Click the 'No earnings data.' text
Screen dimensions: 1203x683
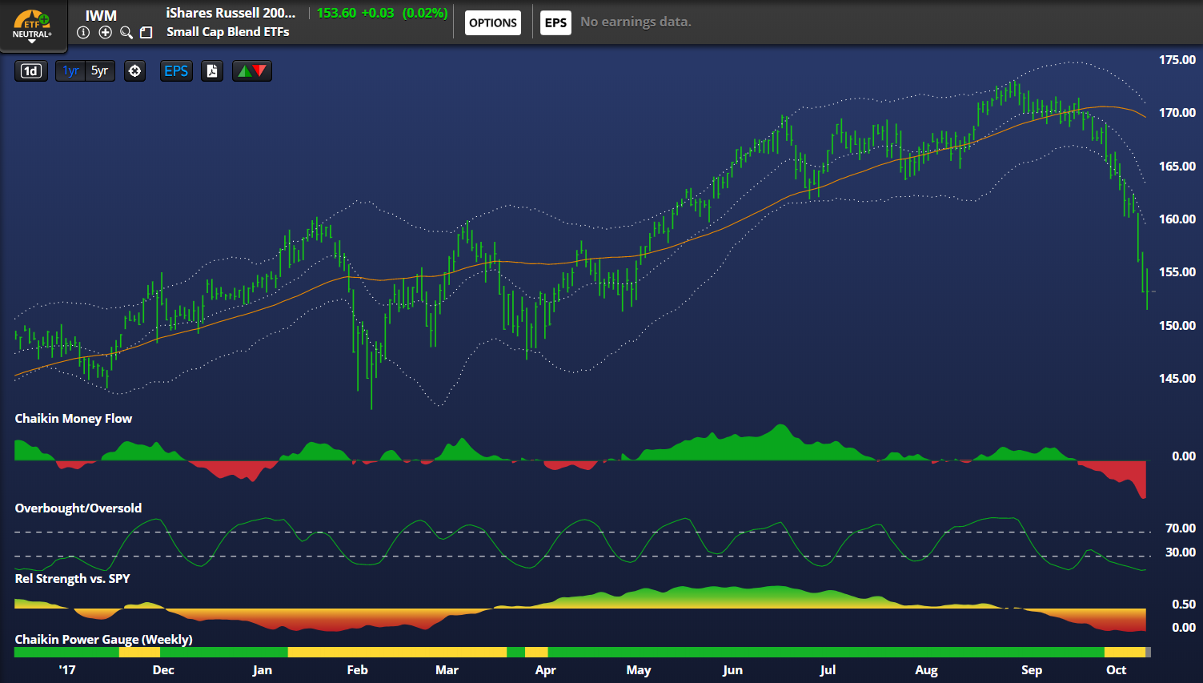[636, 22]
